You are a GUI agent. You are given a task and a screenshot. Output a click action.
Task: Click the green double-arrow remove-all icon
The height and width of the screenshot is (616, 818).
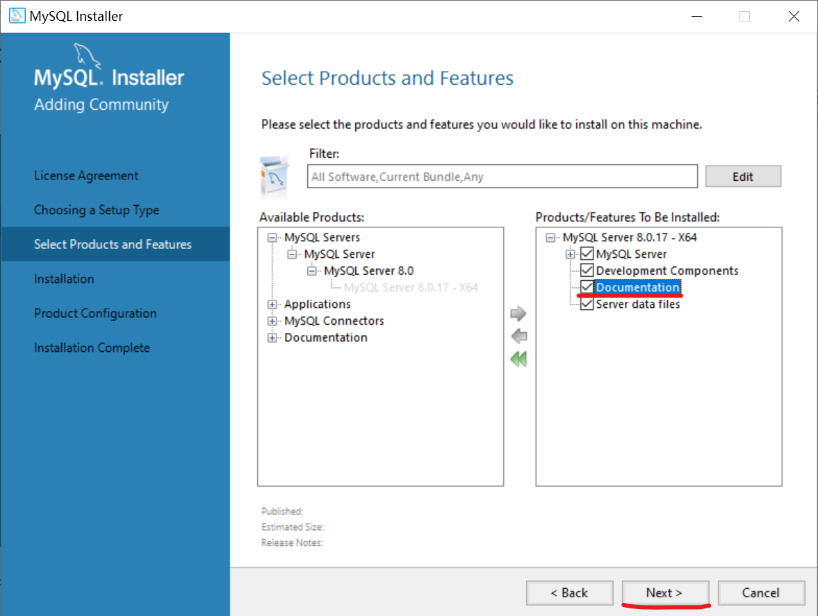[518, 359]
